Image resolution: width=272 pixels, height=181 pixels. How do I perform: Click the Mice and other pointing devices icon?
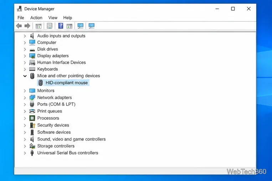(32, 76)
